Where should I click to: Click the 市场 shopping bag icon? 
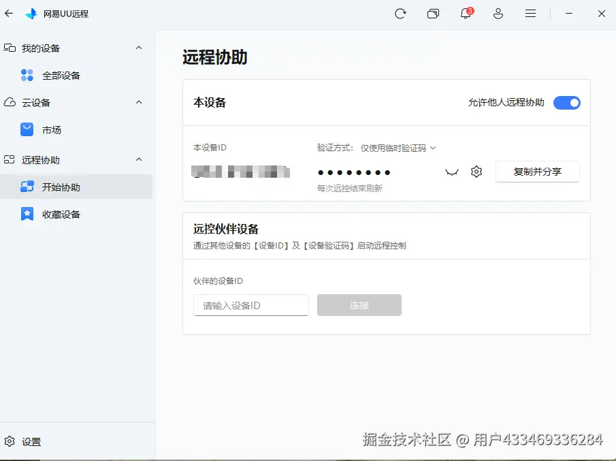[x=27, y=129]
